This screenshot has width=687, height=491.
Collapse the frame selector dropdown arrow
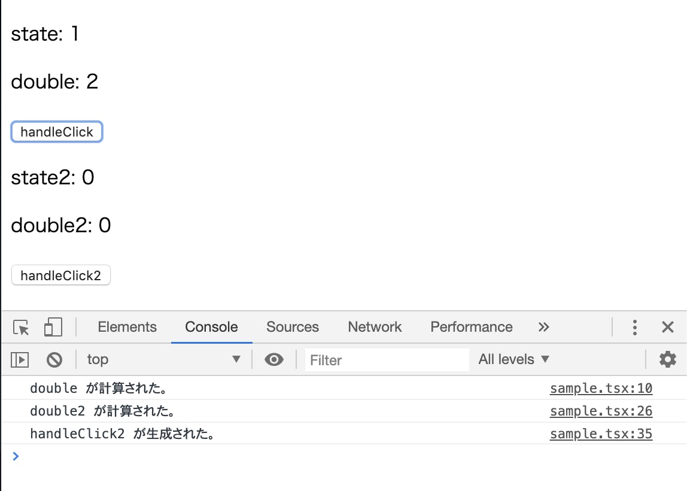pos(236,359)
